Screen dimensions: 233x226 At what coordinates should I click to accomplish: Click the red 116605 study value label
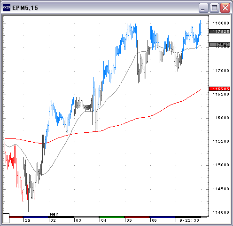point(220,89)
